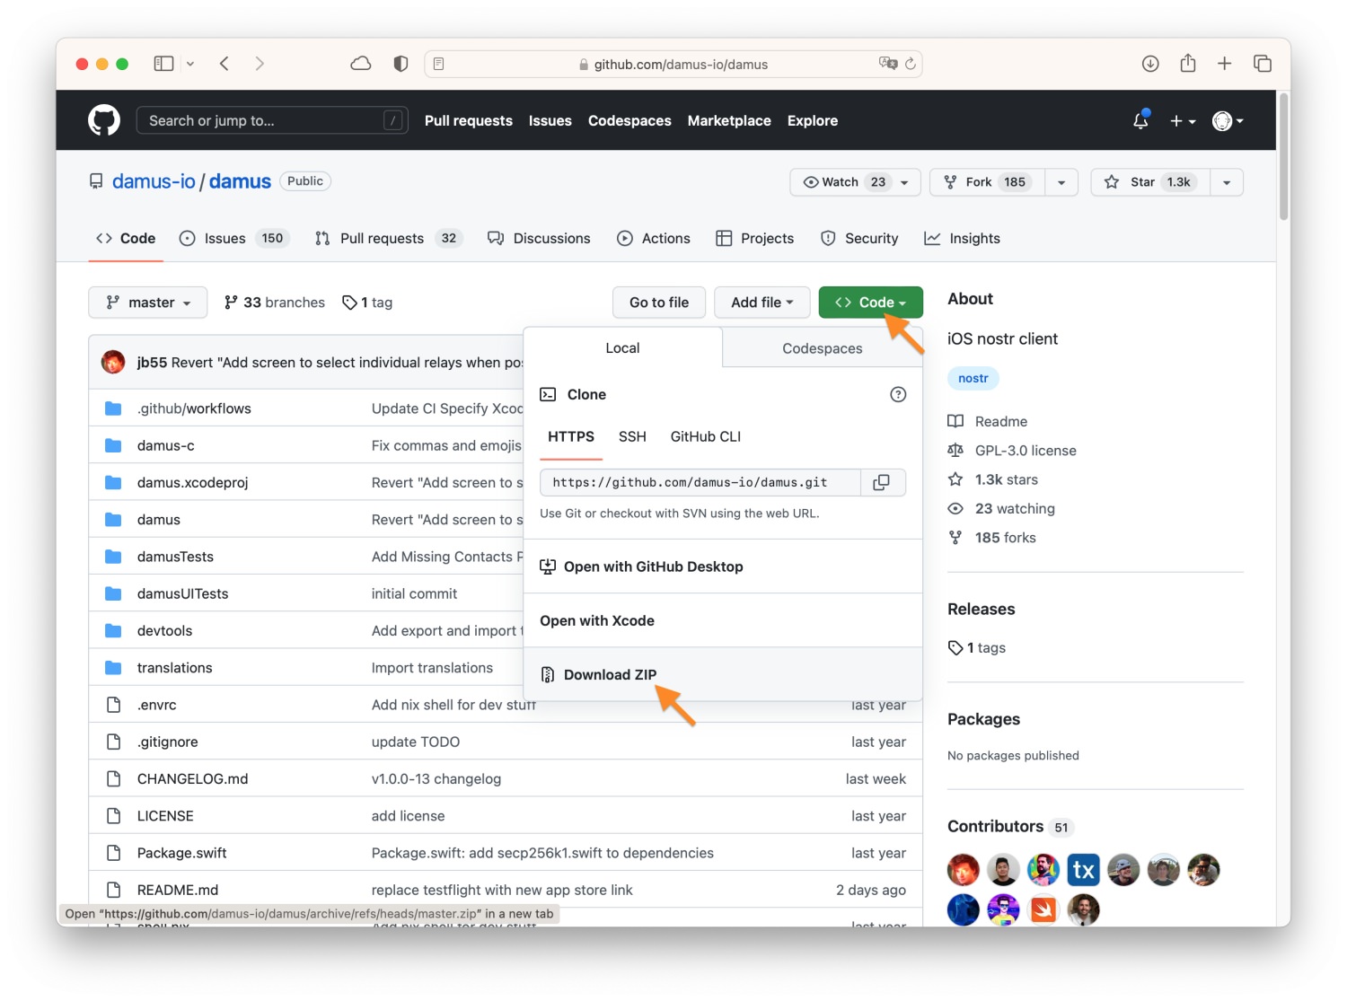Open the README.md file
The width and height of the screenshot is (1347, 1001).
click(178, 890)
